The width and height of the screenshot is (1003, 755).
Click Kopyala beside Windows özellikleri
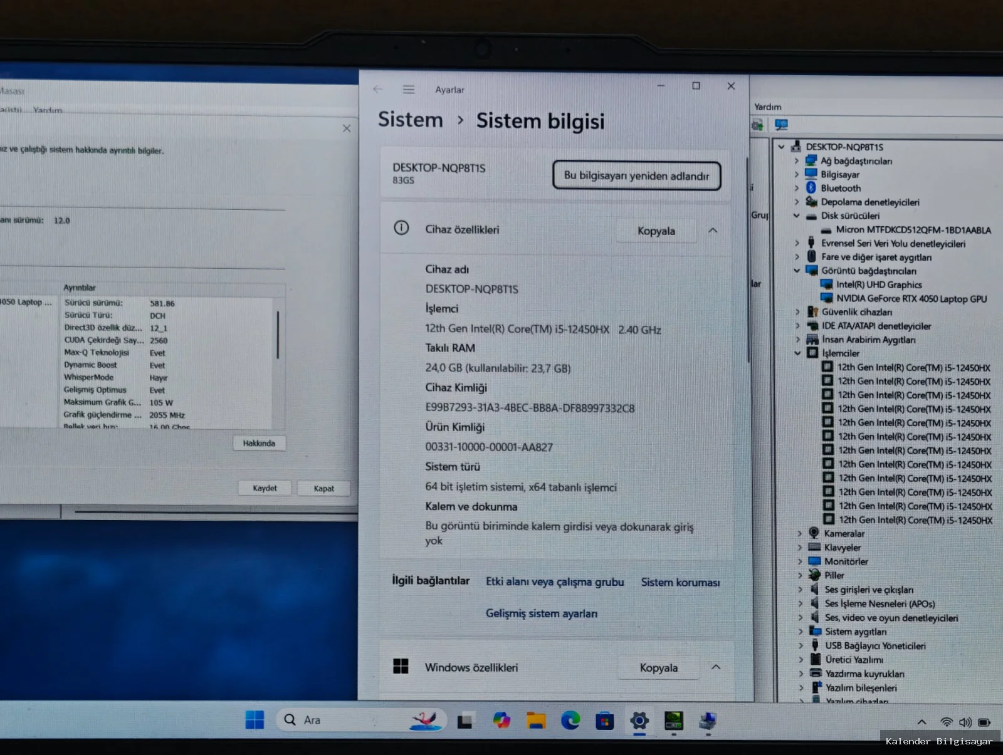click(658, 668)
